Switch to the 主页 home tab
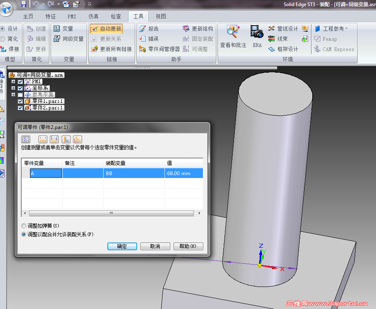This screenshot has width=376, height=309. tap(28, 16)
